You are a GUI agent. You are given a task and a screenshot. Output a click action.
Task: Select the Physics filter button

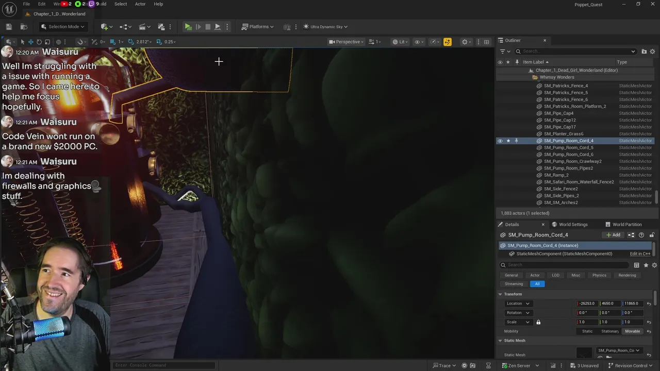[599, 275]
